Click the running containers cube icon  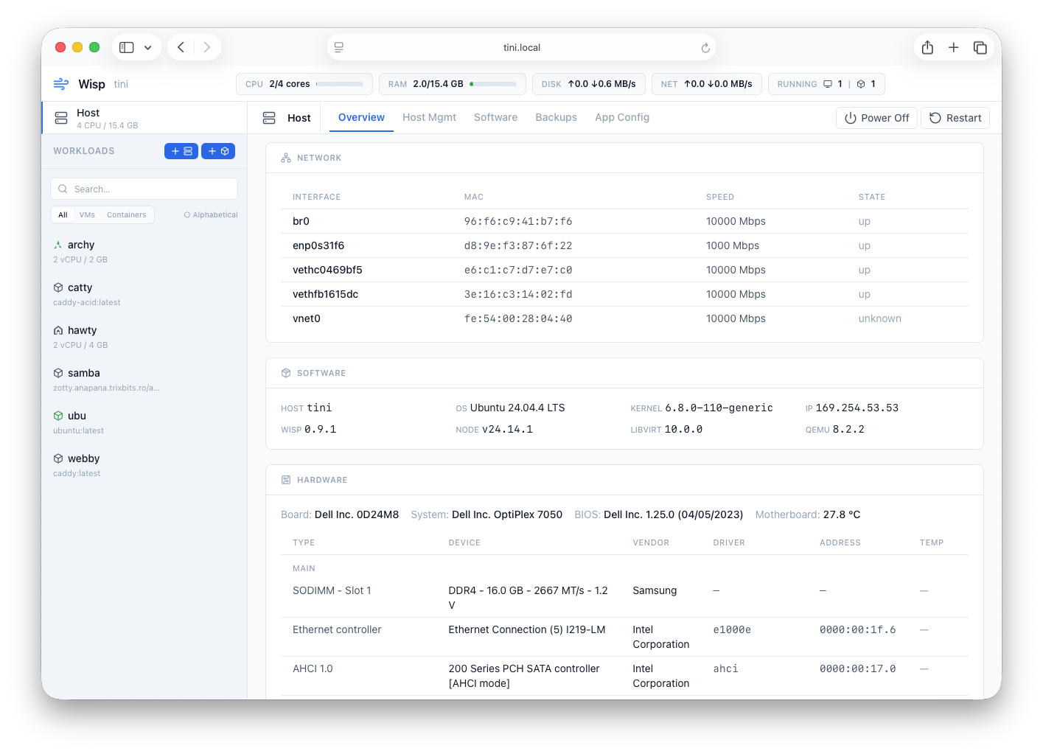[x=861, y=84]
